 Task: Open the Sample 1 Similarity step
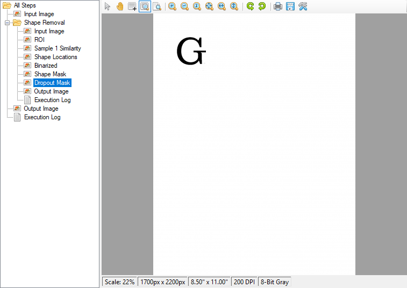58,48
